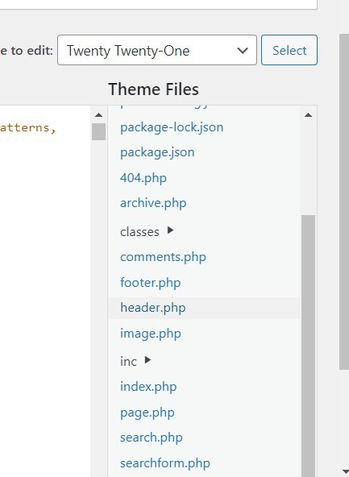Click the triangle arrow beside classes

click(x=170, y=230)
